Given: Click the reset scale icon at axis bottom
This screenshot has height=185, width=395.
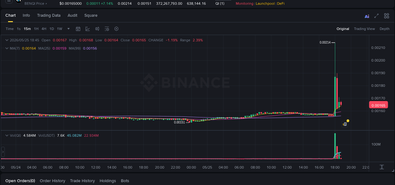Looking at the screenshot, I should (382, 167).
